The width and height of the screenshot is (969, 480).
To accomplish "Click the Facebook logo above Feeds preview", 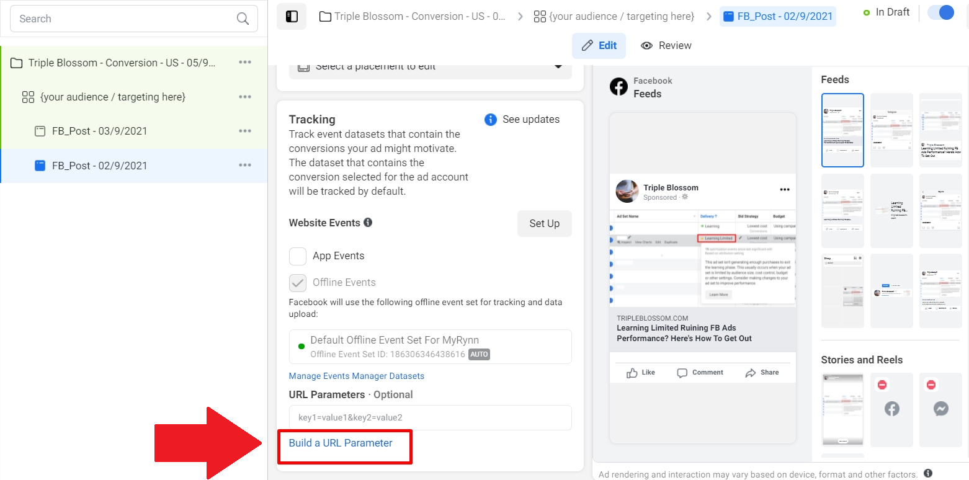I will pos(618,87).
